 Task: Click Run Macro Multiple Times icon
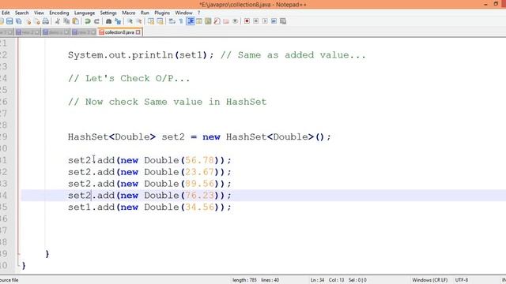274,21
